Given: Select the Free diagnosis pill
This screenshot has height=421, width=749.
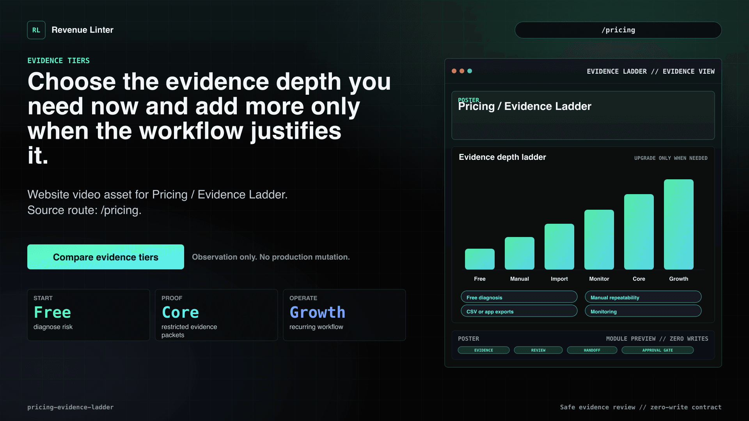Looking at the screenshot, I should (x=519, y=297).
